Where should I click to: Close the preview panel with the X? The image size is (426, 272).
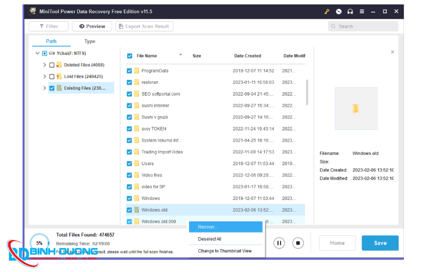point(392,52)
